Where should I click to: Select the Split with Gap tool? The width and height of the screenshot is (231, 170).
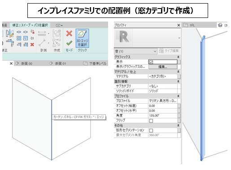[26, 32]
